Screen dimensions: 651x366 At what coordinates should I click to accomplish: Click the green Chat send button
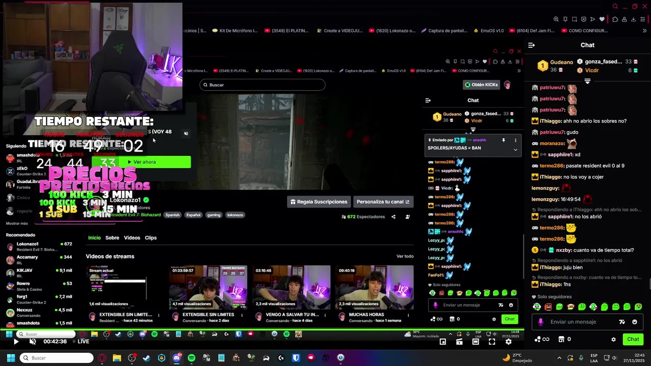tap(633, 339)
